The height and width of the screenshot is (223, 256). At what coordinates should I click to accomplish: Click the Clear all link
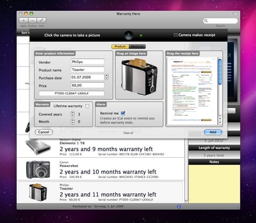128,133
